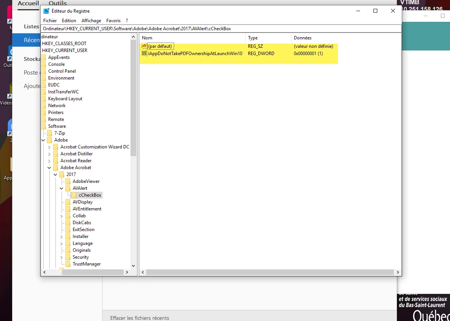Viewport: 450px width, 321px height.
Task: Click the 0x00000001 (1) data value
Action: pos(308,53)
